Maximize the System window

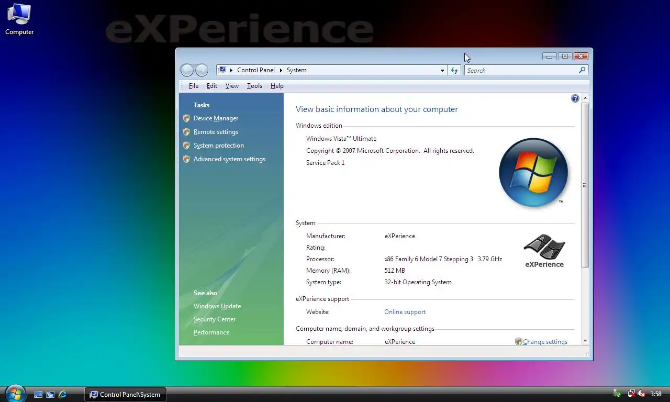(564, 57)
